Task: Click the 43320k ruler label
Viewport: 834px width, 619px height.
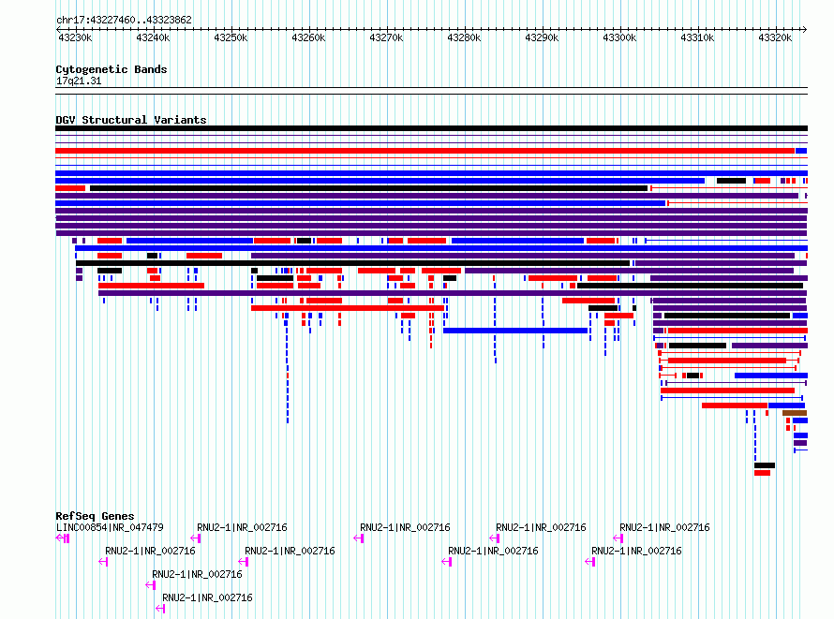Action: (x=775, y=37)
